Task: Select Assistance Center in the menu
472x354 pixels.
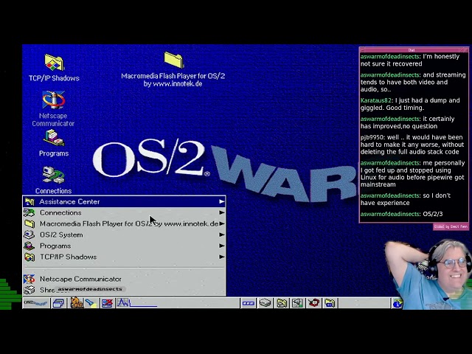Action: click(x=124, y=201)
